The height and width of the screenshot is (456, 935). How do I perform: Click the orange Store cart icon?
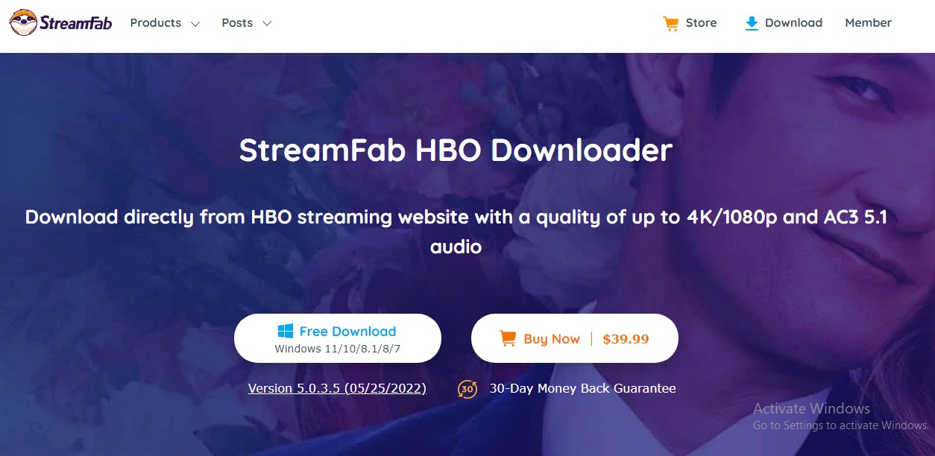pos(671,23)
